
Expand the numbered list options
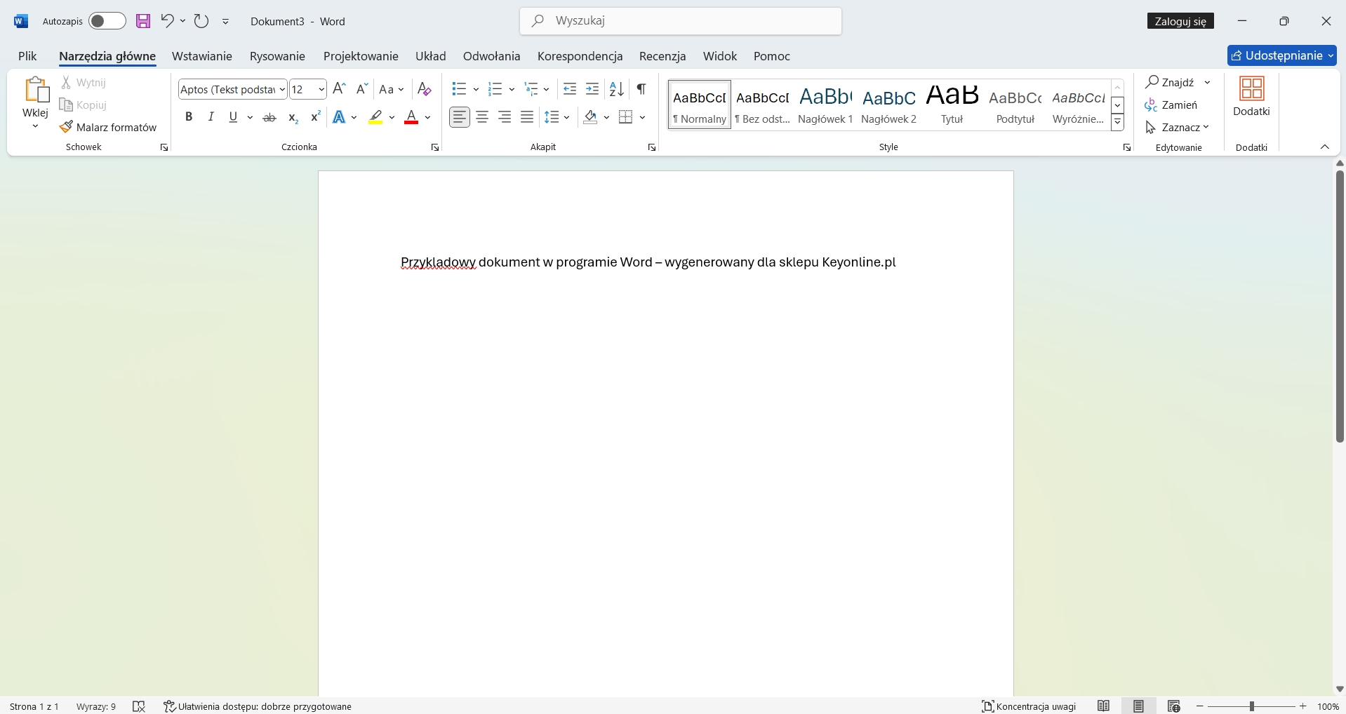(512, 89)
